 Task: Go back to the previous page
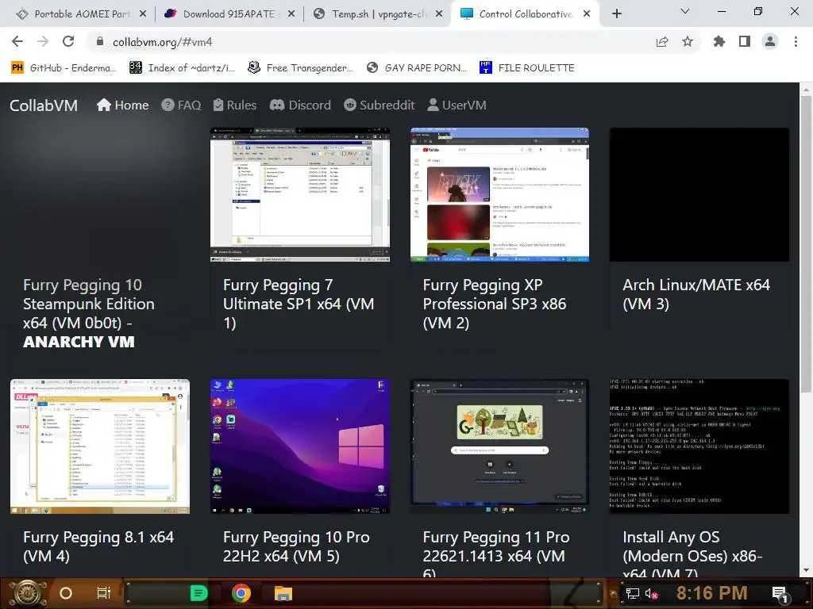point(17,42)
